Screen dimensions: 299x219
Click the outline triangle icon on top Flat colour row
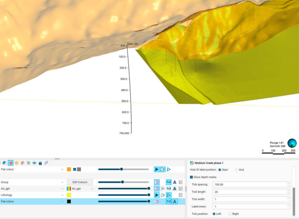tap(169, 169)
